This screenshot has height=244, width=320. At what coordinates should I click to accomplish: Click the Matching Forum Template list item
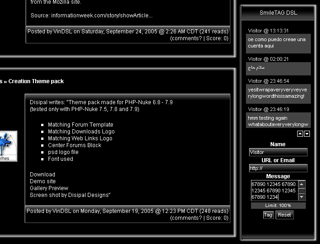tap(80, 125)
